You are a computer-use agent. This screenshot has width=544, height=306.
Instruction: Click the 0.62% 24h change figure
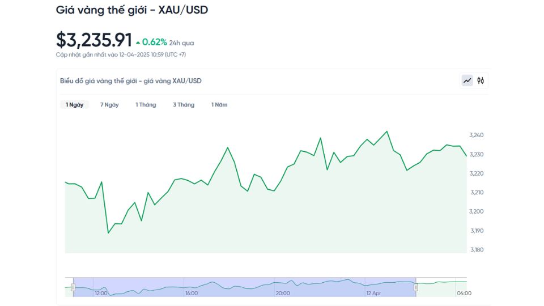[x=155, y=42]
